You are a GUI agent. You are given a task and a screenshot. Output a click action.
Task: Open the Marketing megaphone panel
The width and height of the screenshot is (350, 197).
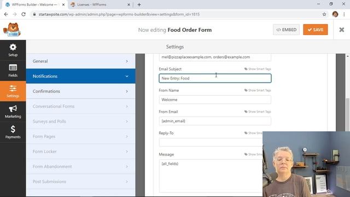(x=13, y=112)
